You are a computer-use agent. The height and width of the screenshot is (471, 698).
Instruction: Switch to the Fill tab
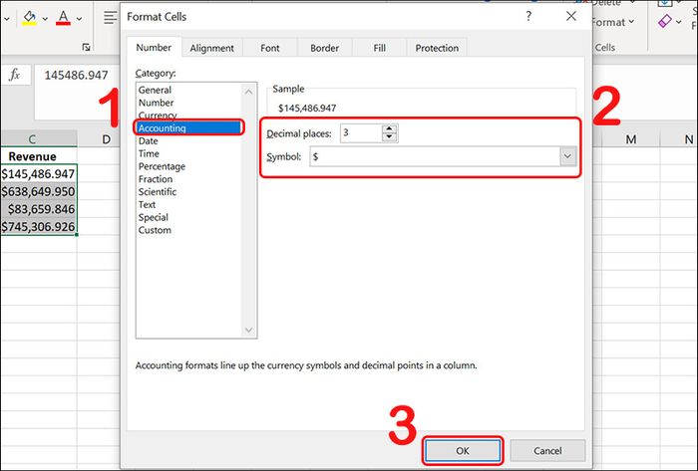pyautogui.click(x=379, y=48)
